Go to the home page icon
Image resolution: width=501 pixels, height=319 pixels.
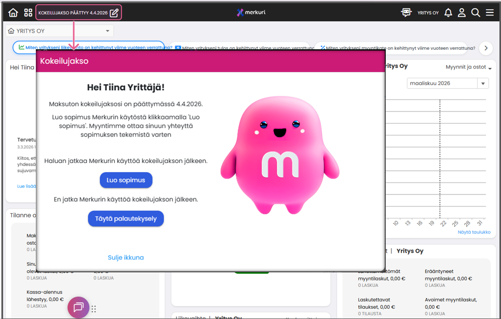(x=13, y=12)
